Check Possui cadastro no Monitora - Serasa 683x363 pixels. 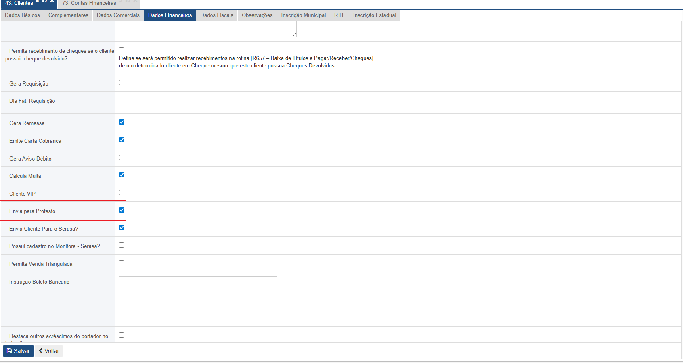click(122, 245)
